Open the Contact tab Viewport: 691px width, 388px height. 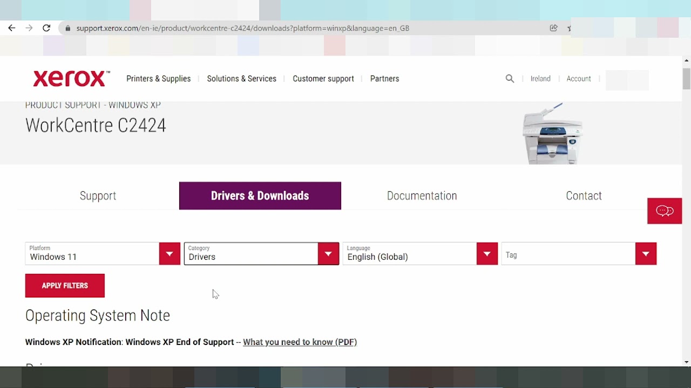(x=584, y=196)
